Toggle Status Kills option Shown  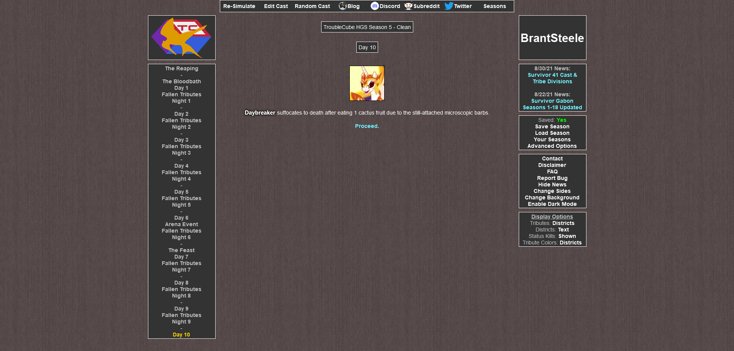[567, 236]
